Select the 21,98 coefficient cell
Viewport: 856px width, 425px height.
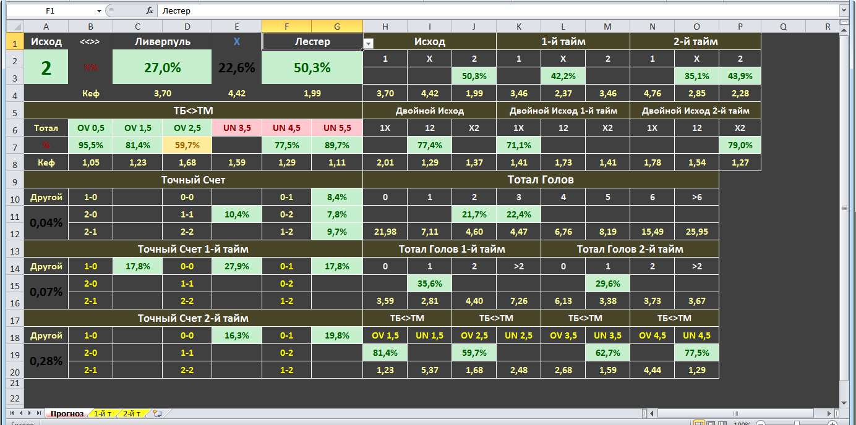tap(385, 232)
